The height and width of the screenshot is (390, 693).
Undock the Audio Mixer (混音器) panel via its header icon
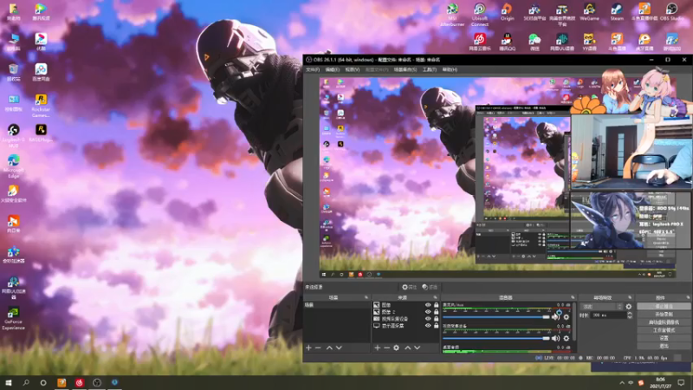tap(573, 297)
